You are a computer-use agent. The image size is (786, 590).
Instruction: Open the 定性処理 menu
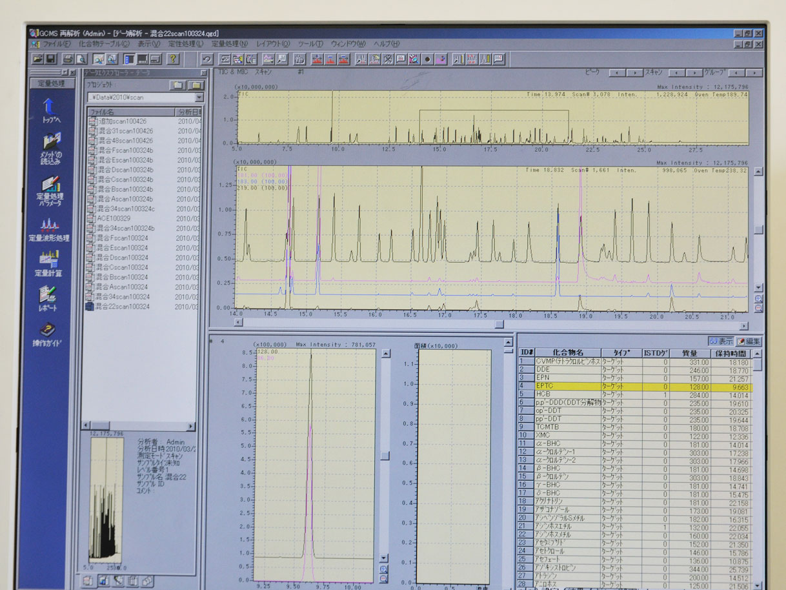coord(186,44)
